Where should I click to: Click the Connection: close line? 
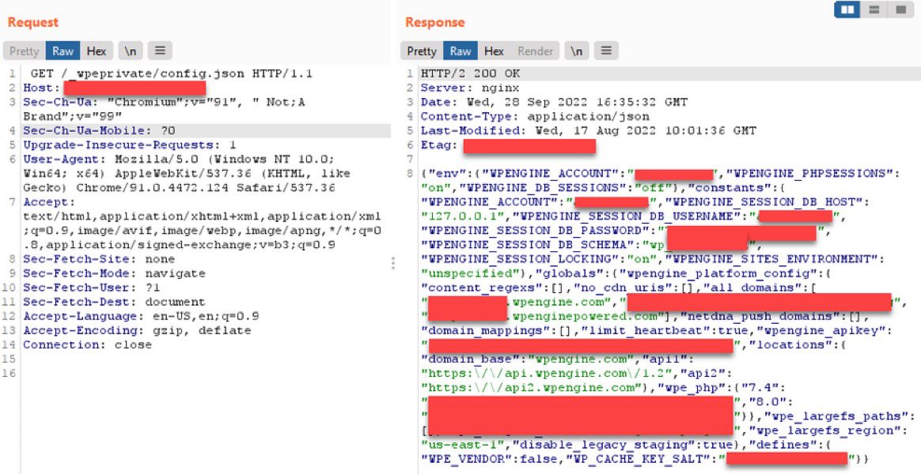(88, 345)
